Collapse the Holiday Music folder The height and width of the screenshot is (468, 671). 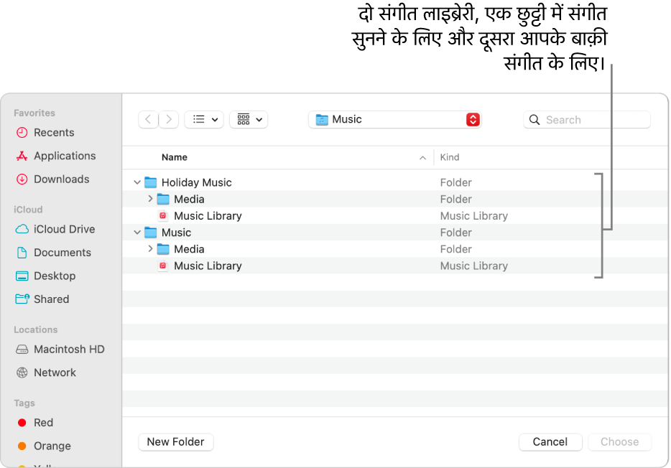click(137, 182)
